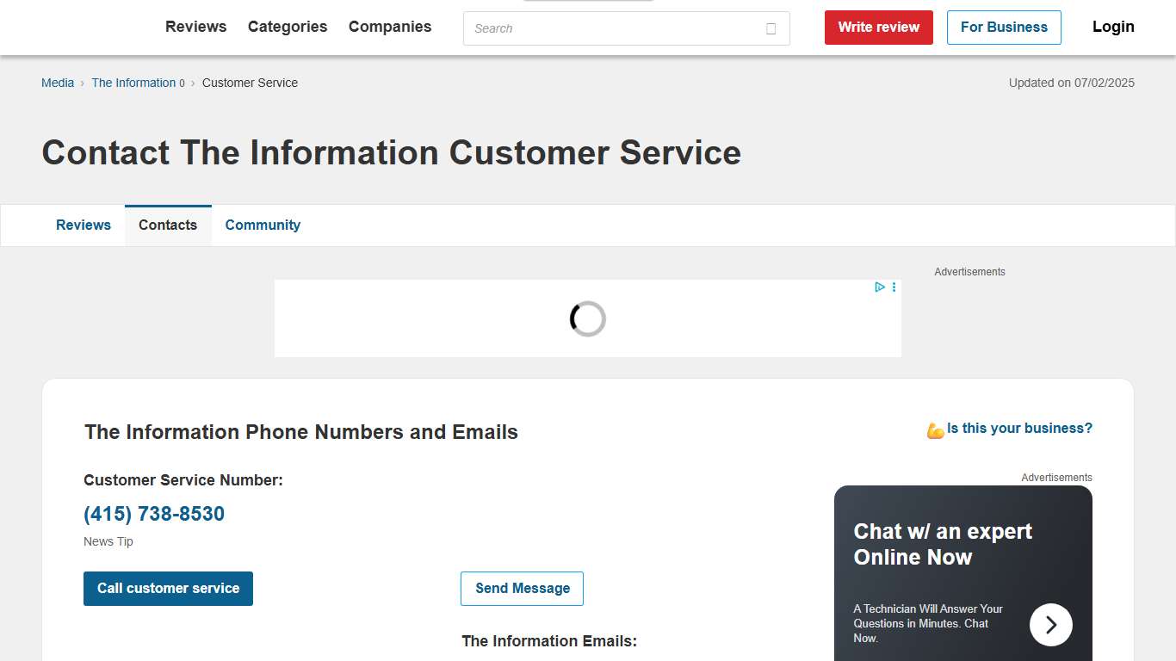Click the loading spinner in the advertisement area
The image size is (1176, 661).
click(x=587, y=318)
